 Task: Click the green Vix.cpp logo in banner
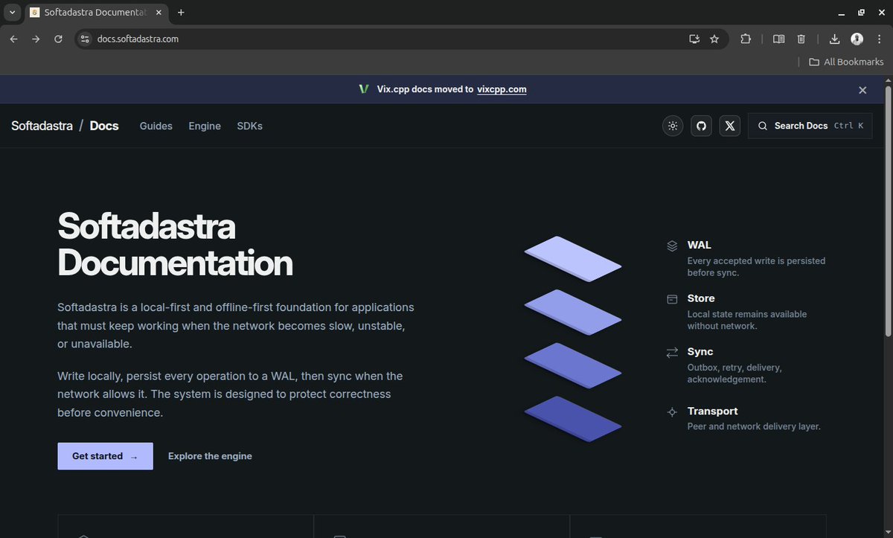click(364, 89)
